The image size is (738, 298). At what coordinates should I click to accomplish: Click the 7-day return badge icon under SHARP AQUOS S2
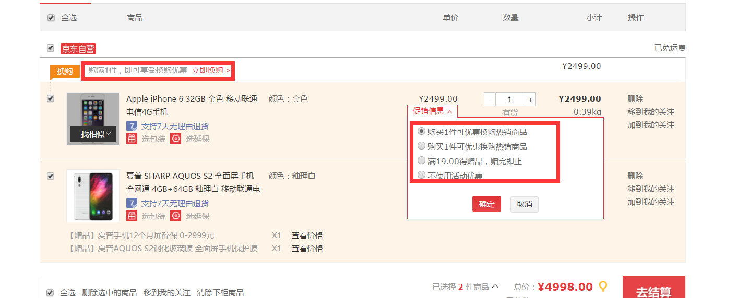[132, 203]
